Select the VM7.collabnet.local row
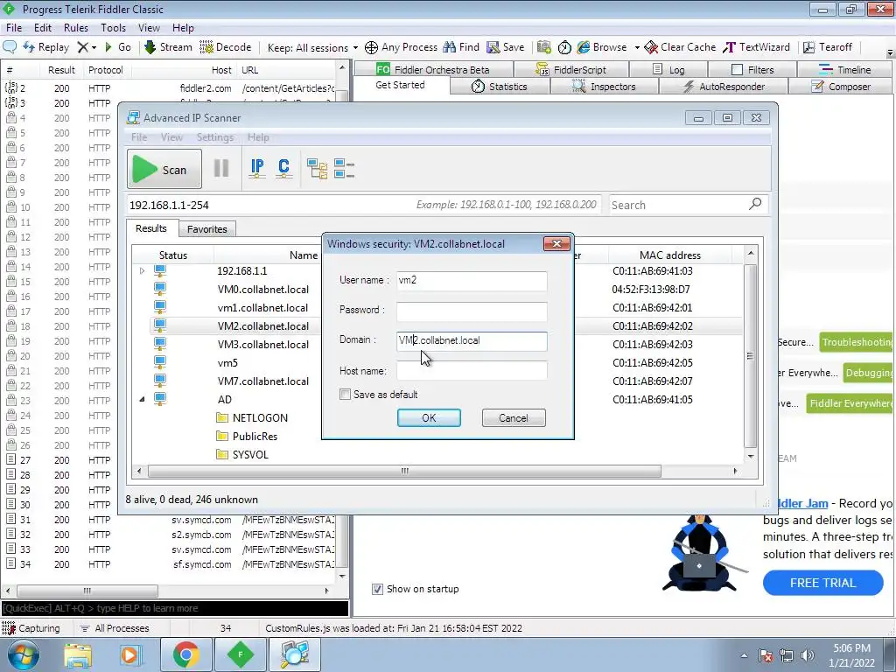The image size is (896, 672). pyautogui.click(x=263, y=381)
